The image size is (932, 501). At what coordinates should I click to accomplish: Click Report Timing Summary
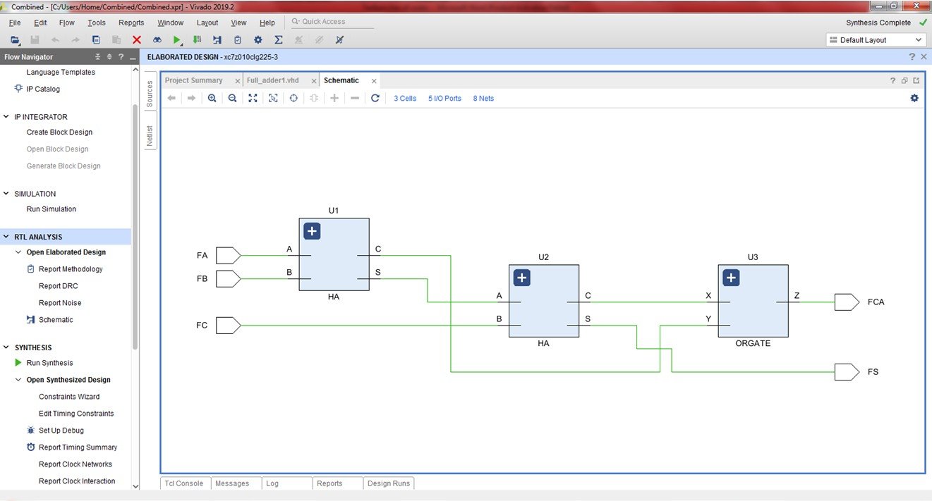78,447
